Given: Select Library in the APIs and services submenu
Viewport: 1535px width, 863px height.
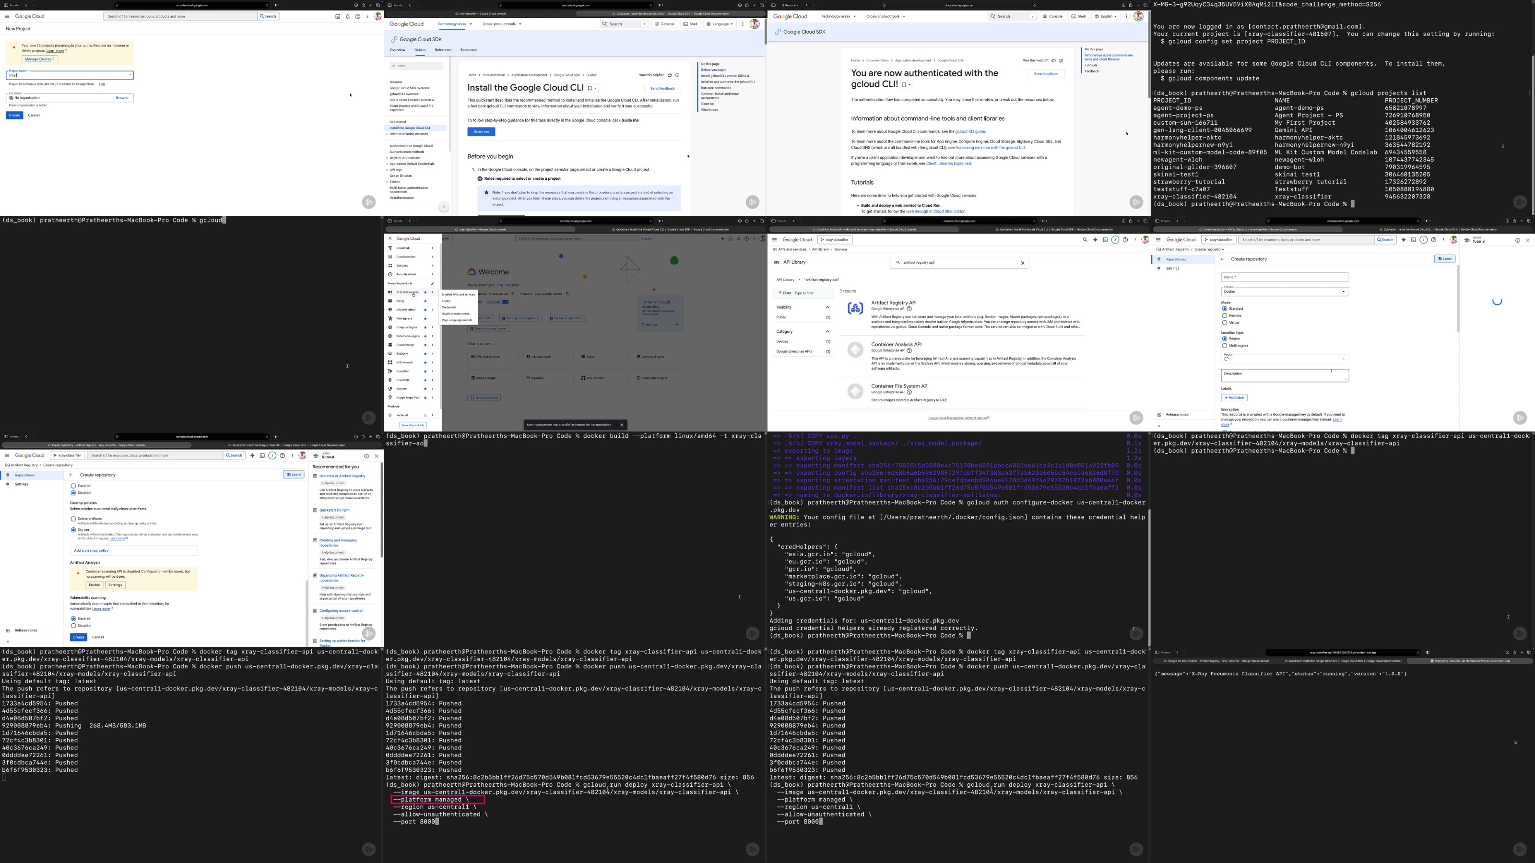Looking at the screenshot, I should click(x=446, y=302).
